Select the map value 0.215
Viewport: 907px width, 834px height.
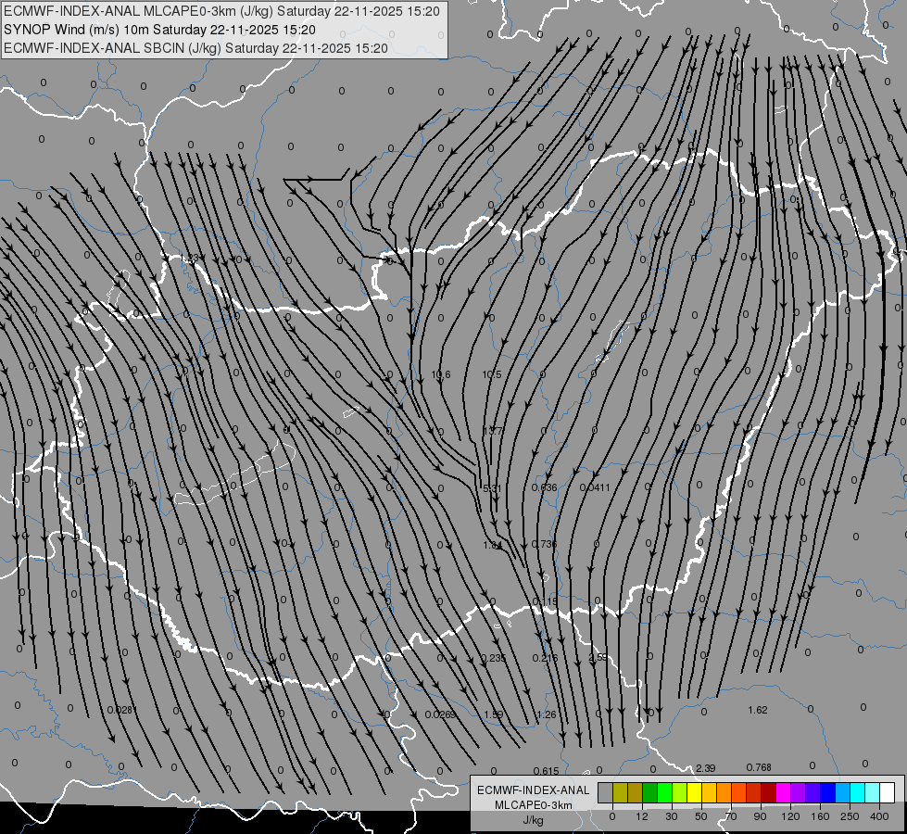click(x=545, y=658)
